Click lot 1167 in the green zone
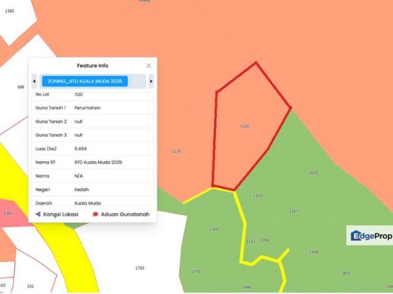Image resolution: width=393 pixels, height=294 pixels. point(294,211)
